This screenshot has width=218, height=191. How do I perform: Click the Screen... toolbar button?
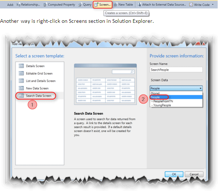(x=102, y=5)
